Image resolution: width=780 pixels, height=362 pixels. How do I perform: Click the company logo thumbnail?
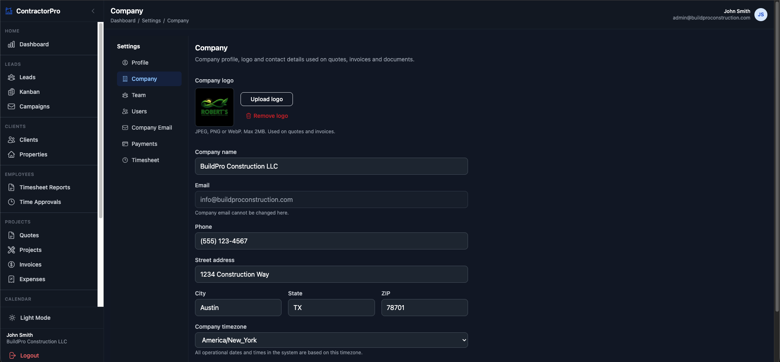[x=214, y=107]
